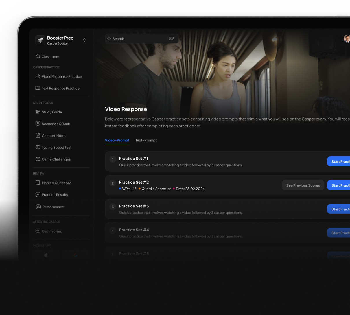The image size is (350, 315).
Task: Open Scenerios QBank via its icon
Action: 38,124
